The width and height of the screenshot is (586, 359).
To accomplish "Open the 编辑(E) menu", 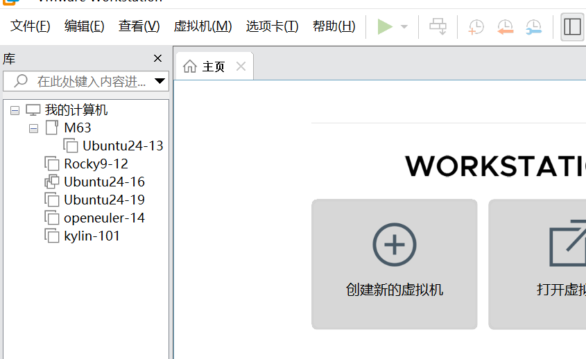I will [x=84, y=26].
